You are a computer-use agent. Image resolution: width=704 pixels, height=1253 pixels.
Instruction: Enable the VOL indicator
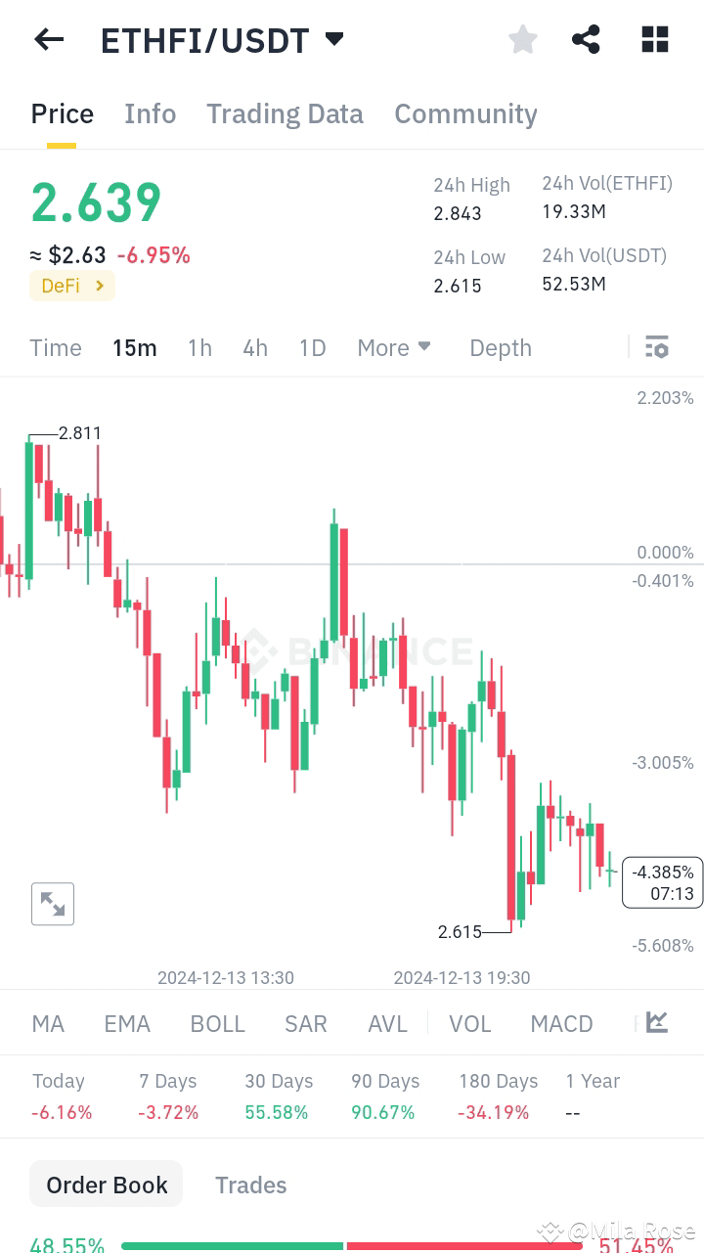470,1023
